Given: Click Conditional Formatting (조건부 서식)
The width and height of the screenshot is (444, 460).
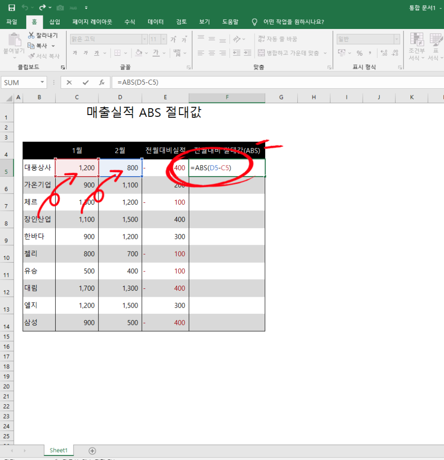Looking at the screenshot, I should [x=416, y=46].
